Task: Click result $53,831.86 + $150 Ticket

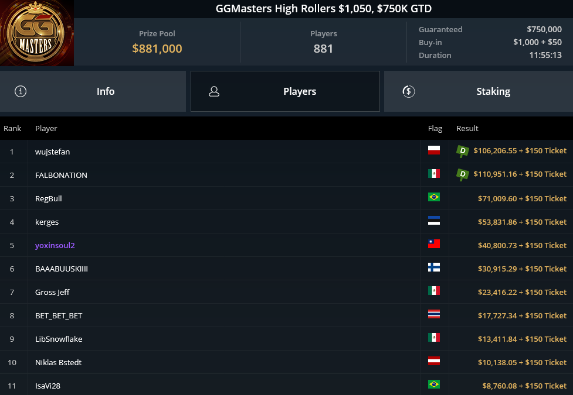Action: (522, 222)
